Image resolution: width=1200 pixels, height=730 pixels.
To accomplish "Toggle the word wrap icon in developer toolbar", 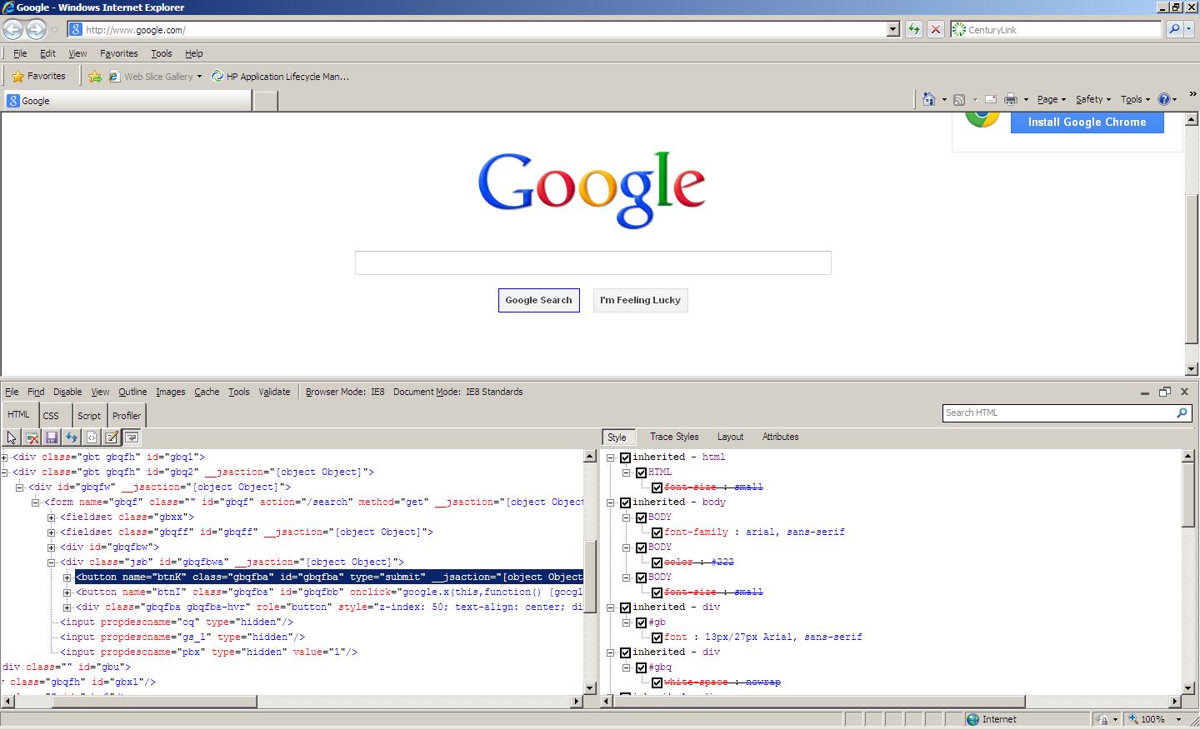I will [132, 437].
